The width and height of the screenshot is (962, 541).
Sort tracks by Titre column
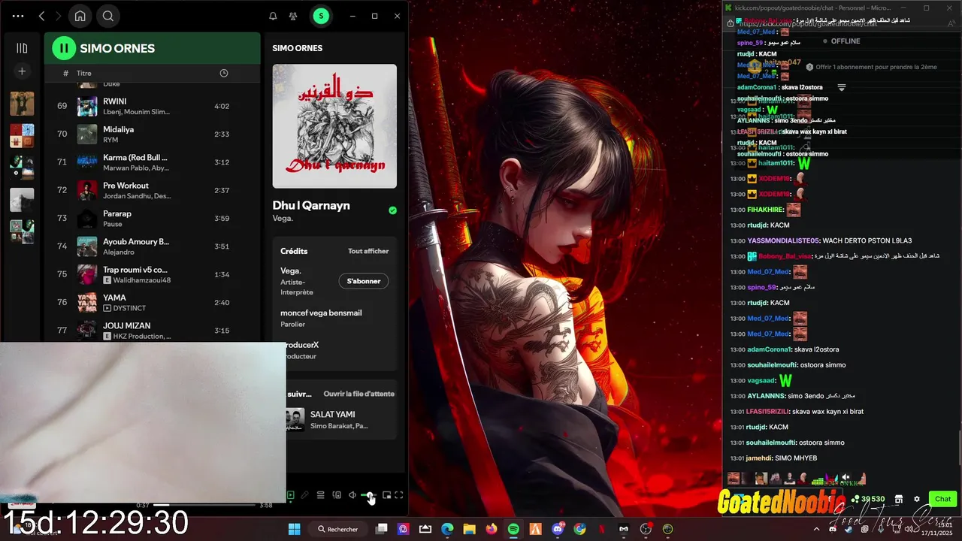tap(83, 74)
